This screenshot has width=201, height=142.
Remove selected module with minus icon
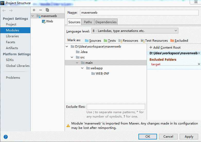[41, 10]
